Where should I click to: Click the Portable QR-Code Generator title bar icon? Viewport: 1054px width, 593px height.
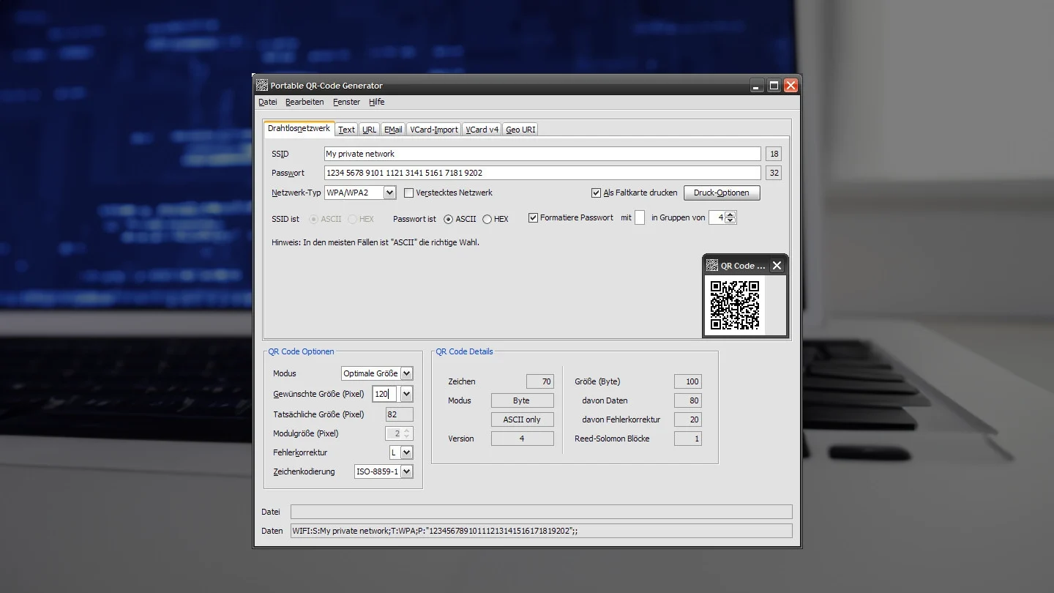(262, 86)
